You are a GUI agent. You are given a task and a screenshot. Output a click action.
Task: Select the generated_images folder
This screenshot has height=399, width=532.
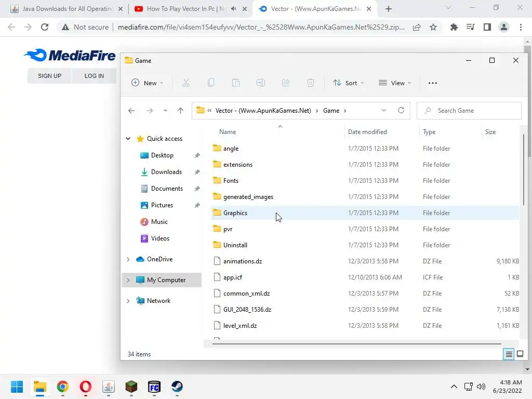[x=365, y=197]
